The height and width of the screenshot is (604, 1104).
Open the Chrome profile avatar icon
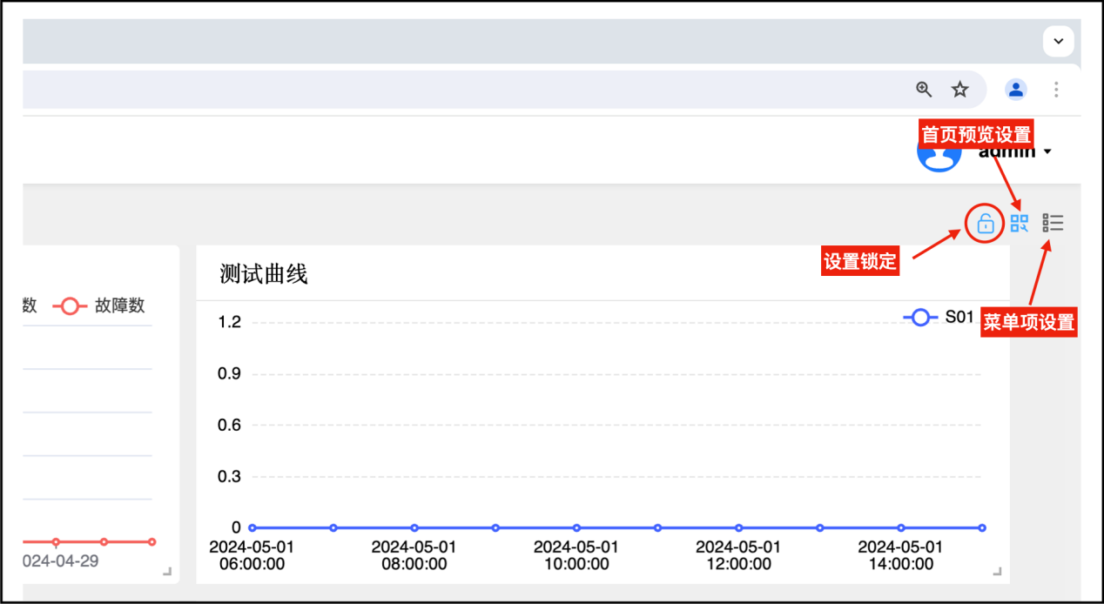coord(1015,90)
